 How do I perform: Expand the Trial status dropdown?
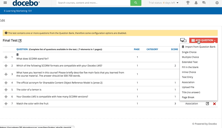(164, 3)
